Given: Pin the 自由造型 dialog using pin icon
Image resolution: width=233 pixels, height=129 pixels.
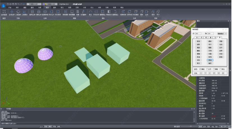Looking at the screenshot, I should click(x=223, y=29).
